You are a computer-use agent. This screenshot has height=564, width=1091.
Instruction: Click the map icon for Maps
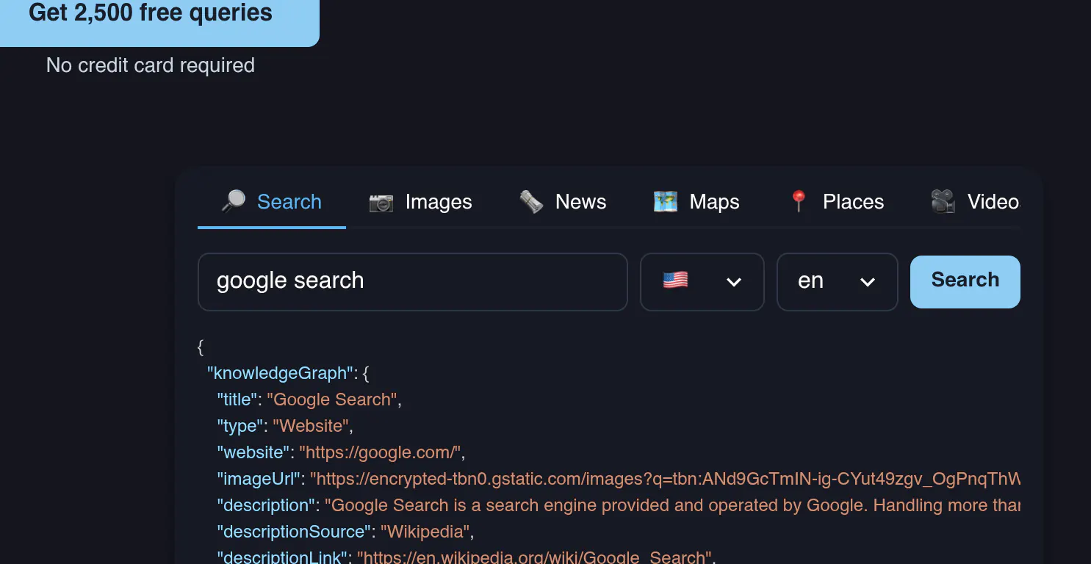pos(666,202)
